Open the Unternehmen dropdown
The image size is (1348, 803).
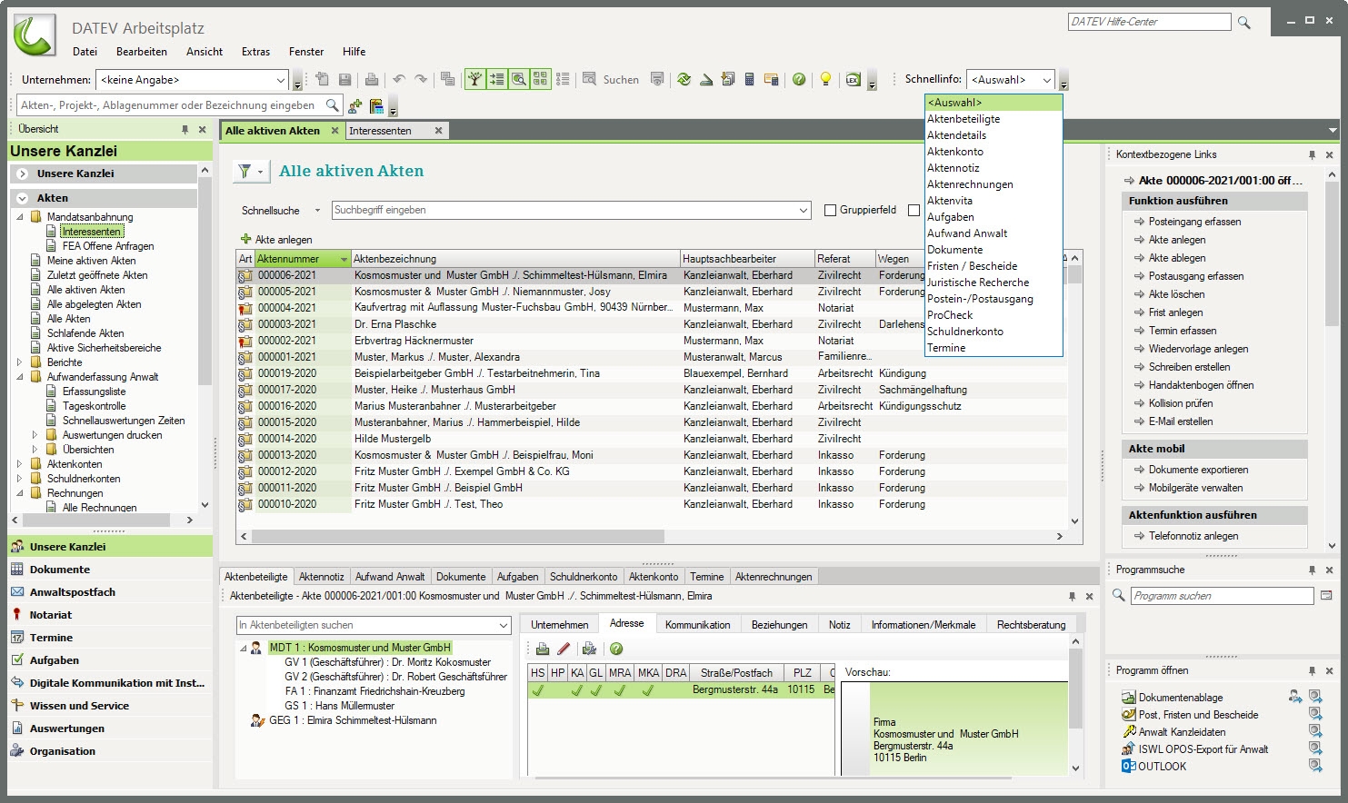[281, 81]
